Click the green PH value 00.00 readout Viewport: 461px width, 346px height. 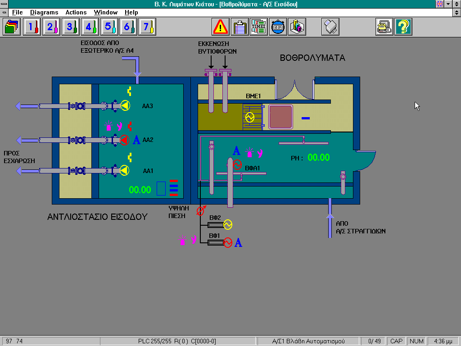318,158
